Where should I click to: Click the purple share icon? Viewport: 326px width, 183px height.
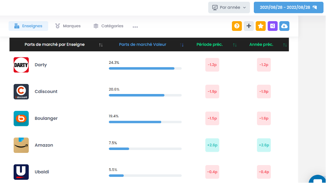coord(273,26)
